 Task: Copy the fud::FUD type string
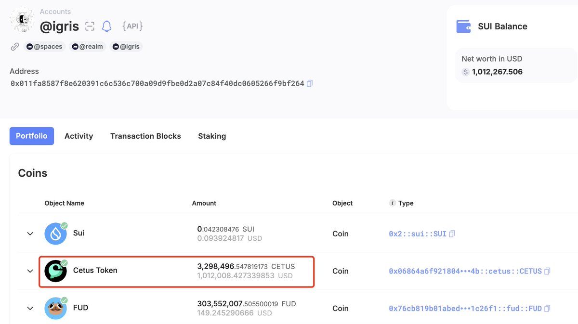(x=547, y=309)
